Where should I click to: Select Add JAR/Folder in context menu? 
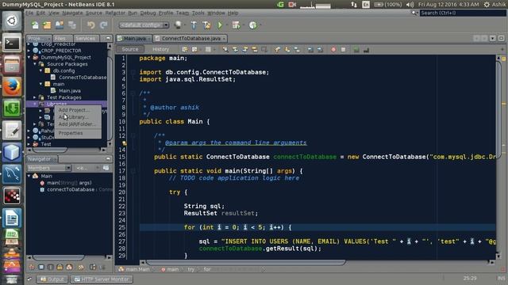click(x=77, y=124)
